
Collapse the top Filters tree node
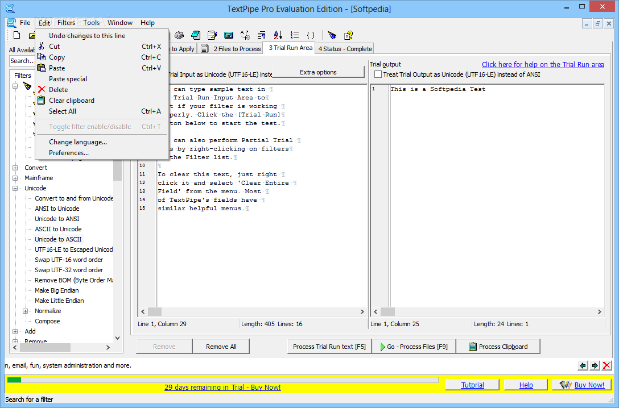pyautogui.click(x=15, y=86)
